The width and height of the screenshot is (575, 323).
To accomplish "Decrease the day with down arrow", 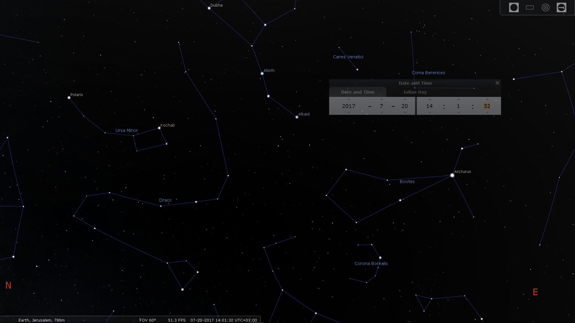I will click(x=405, y=112).
